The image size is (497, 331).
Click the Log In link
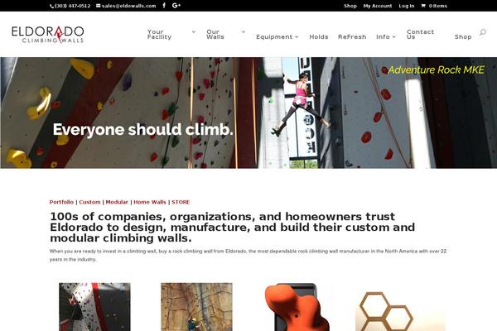coord(407,6)
